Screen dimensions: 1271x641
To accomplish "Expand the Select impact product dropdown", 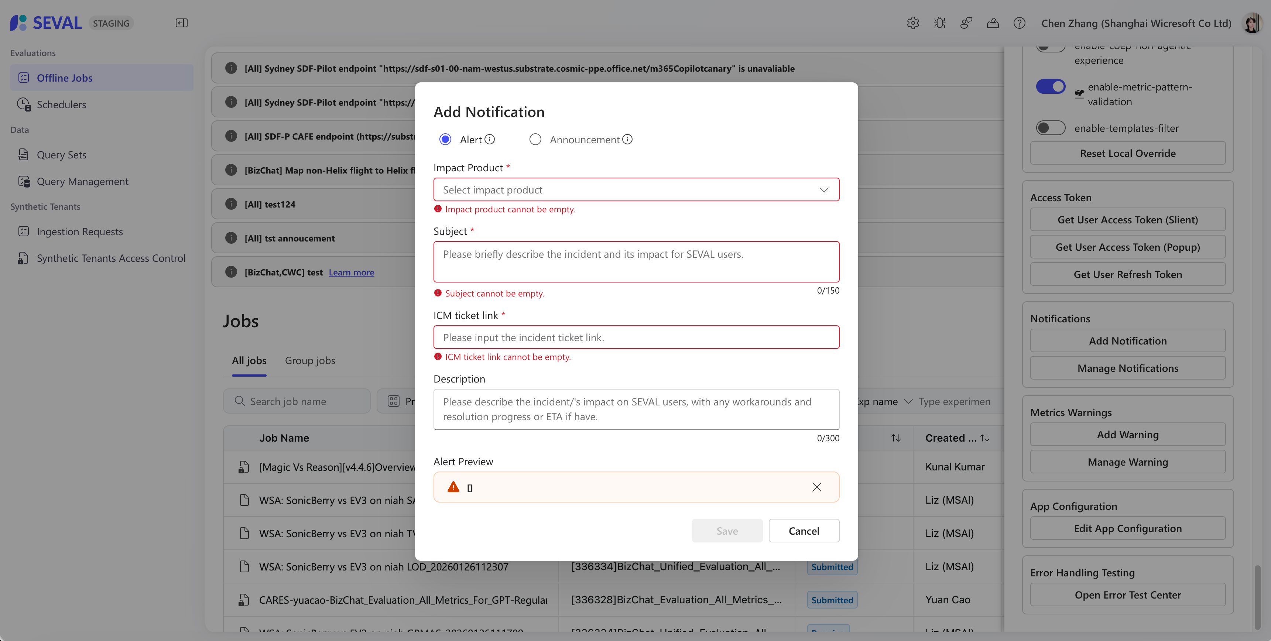I will coord(636,190).
